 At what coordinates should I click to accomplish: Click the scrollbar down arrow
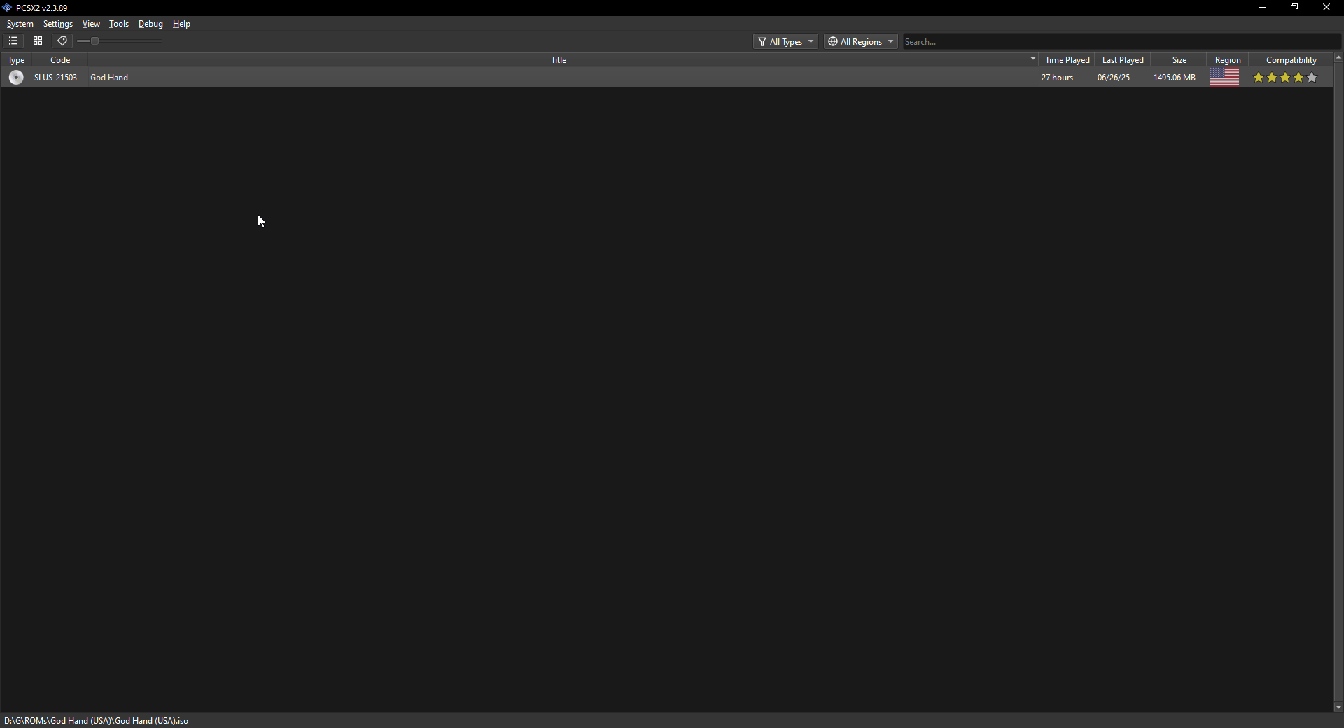1338,707
